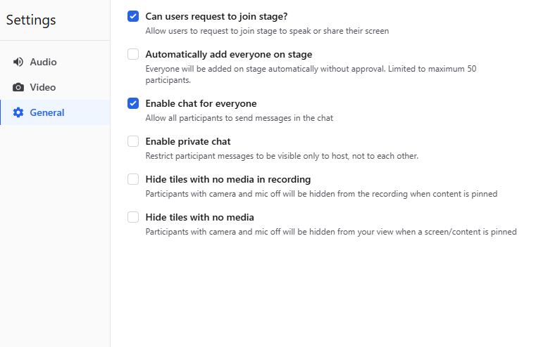This screenshot has width=536, height=347.
Task: Select the General settings tab
Action: tap(46, 112)
